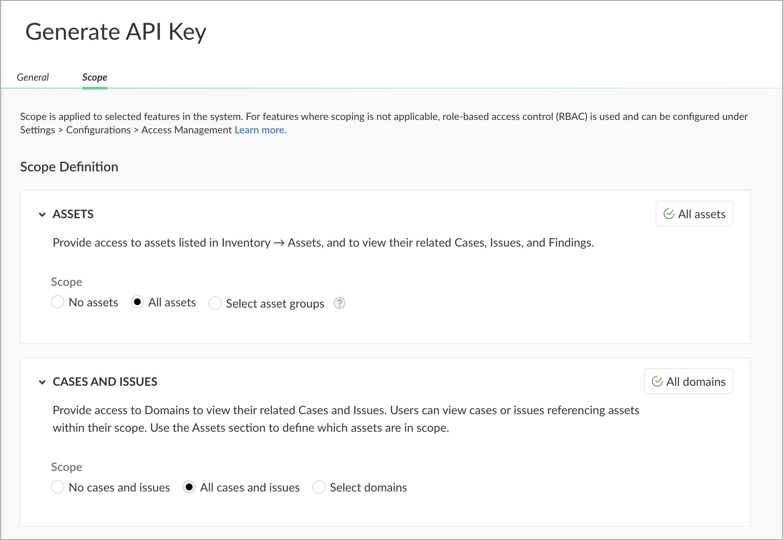Choose the All assets radio option

pyautogui.click(x=137, y=302)
